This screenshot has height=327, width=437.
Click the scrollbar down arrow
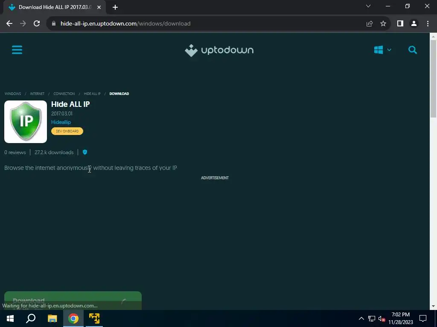tap(433, 307)
